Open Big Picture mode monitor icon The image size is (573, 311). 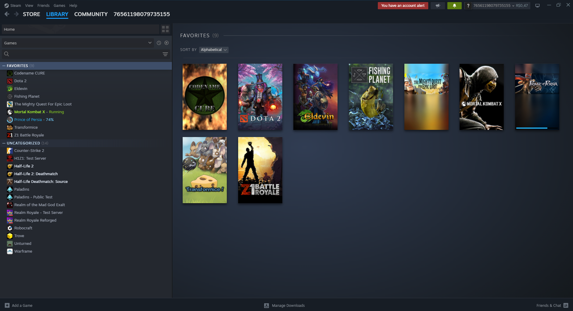click(x=538, y=5)
